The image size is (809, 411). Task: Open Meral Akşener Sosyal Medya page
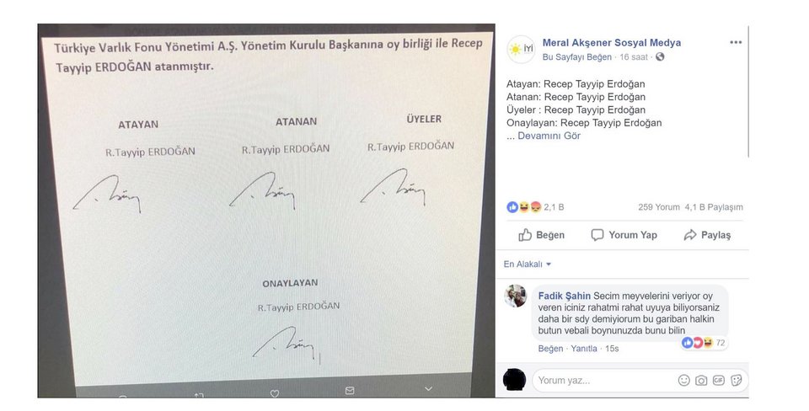pyautogui.click(x=612, y=43)
